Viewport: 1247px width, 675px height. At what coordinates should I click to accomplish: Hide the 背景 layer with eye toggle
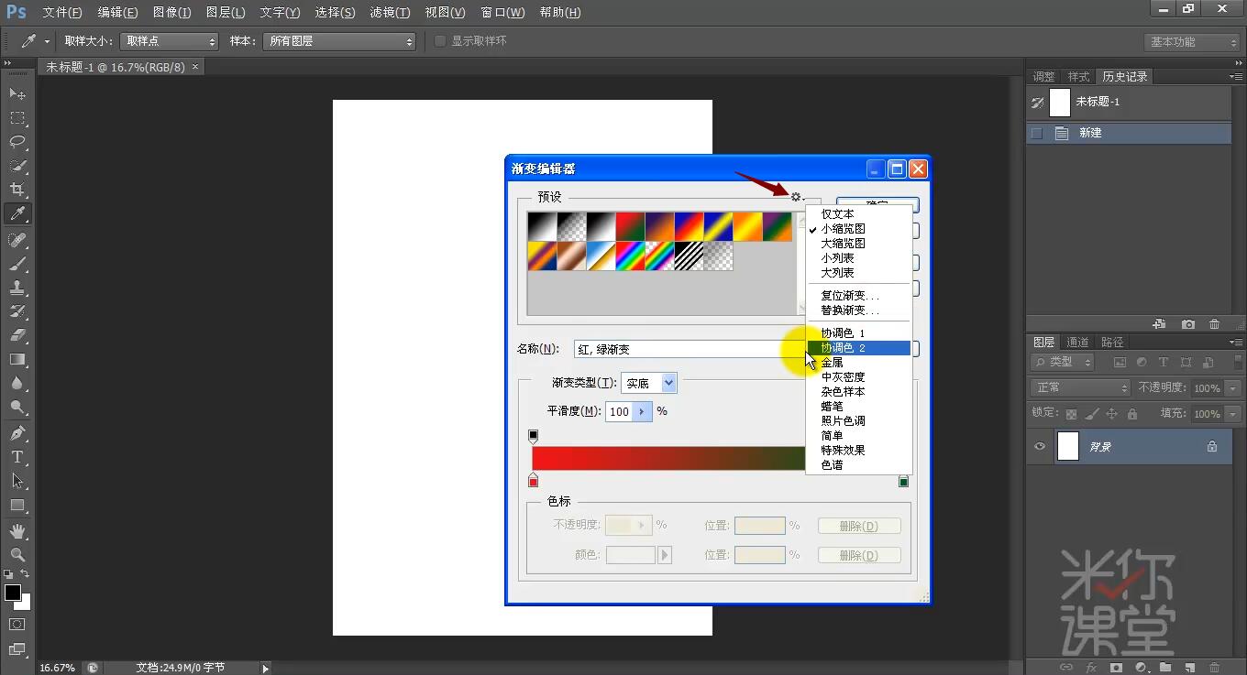[x=1039, y=446]
